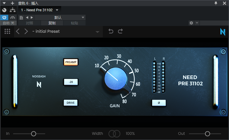Go to next host preset arrow

click(32, 18)
